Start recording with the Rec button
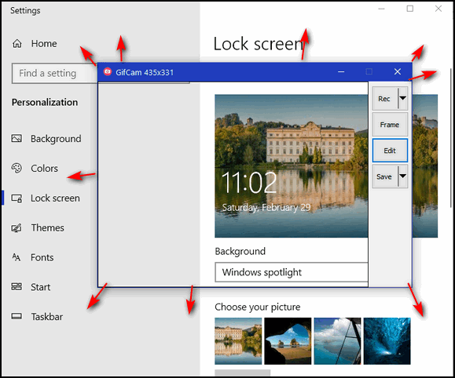The image size is (455, 378). click(x=385, y=99)
